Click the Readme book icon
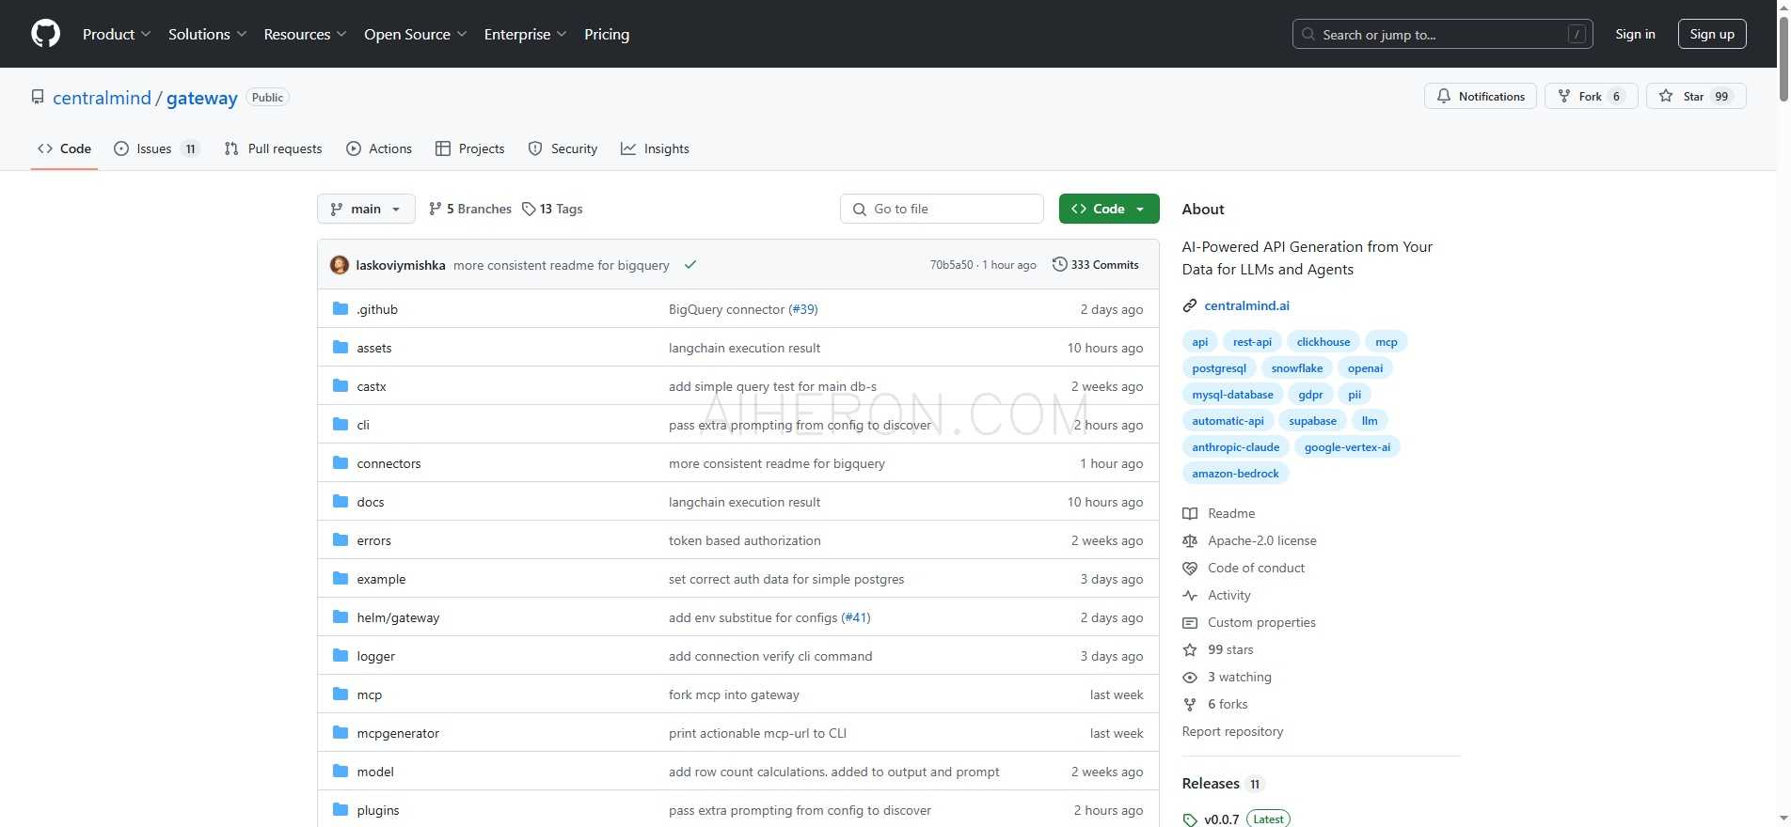This screenshot has height=827, width=1791. click(x=1190, y=513)
